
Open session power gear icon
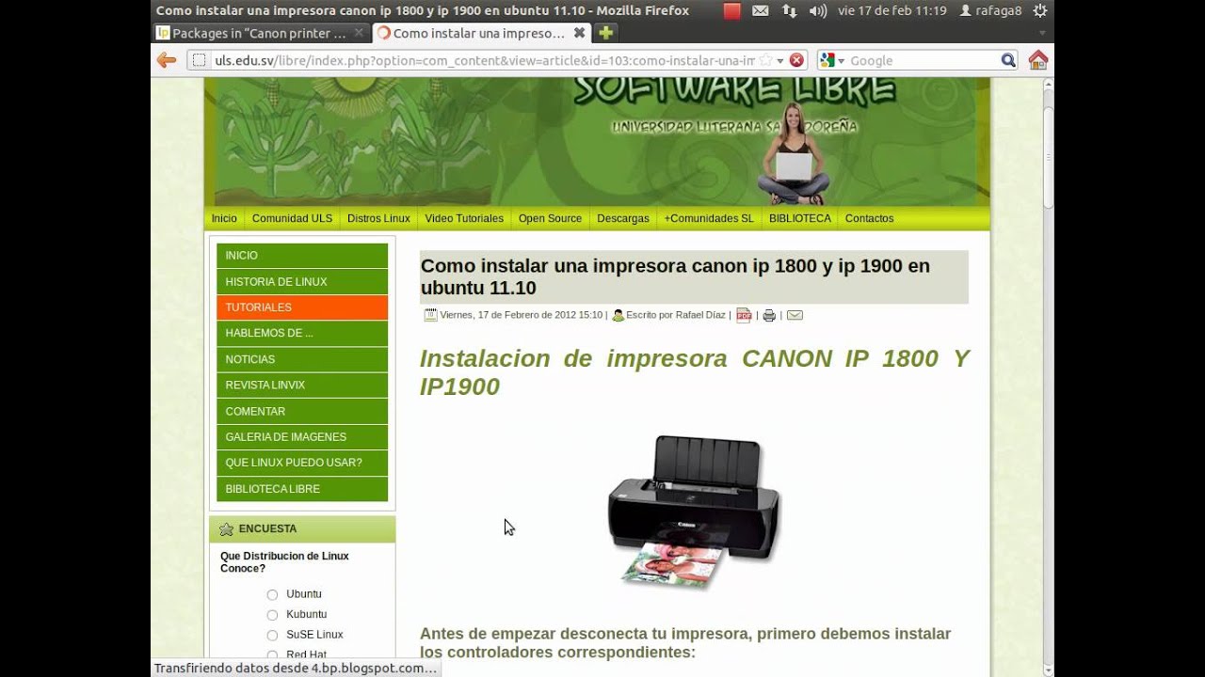coord(1039,11)
